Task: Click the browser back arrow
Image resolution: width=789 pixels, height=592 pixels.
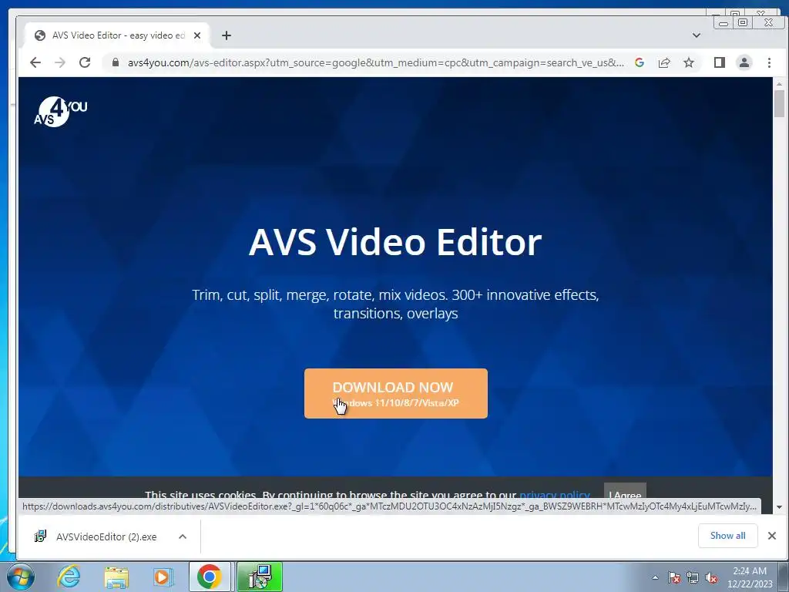Action: point(35,62)
